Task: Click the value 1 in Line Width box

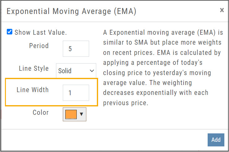Action: tap(70, 93)
